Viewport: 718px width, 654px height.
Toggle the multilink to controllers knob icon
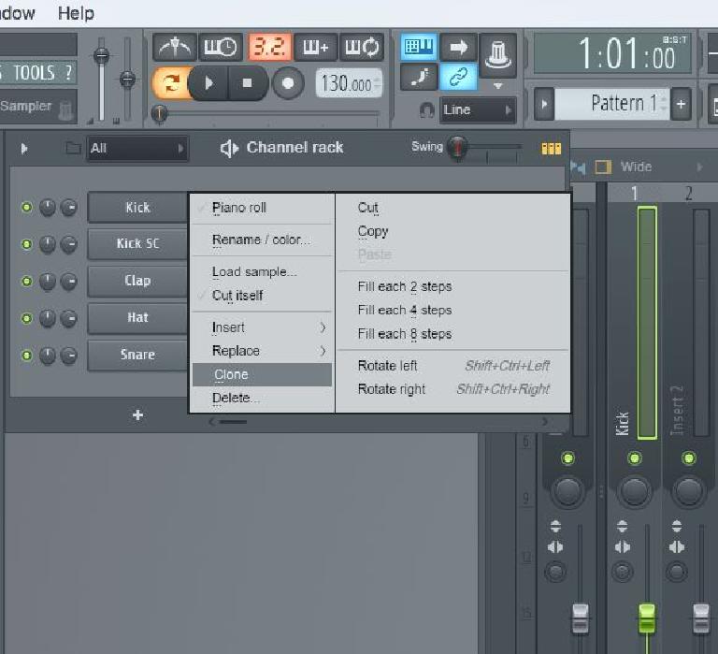click(497, 55)
